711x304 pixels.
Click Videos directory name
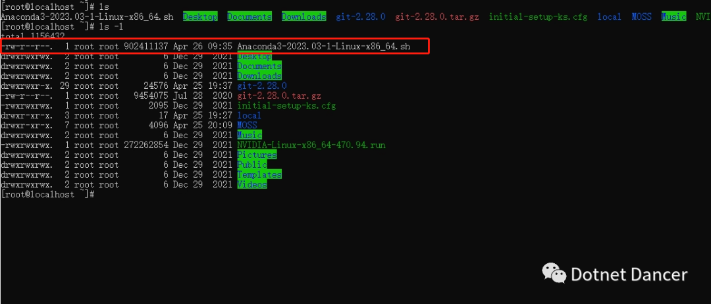(x=252, y=185)
